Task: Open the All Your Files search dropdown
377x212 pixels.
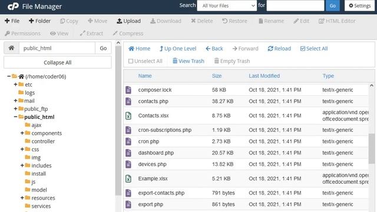Action: click(x=227, y=6)
